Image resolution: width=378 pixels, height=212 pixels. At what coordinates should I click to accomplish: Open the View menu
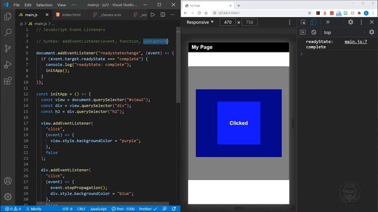point(61,5)
